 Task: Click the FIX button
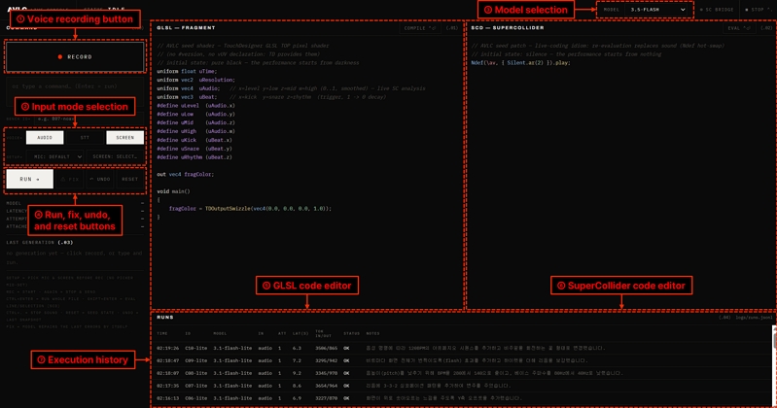(70, 180)
